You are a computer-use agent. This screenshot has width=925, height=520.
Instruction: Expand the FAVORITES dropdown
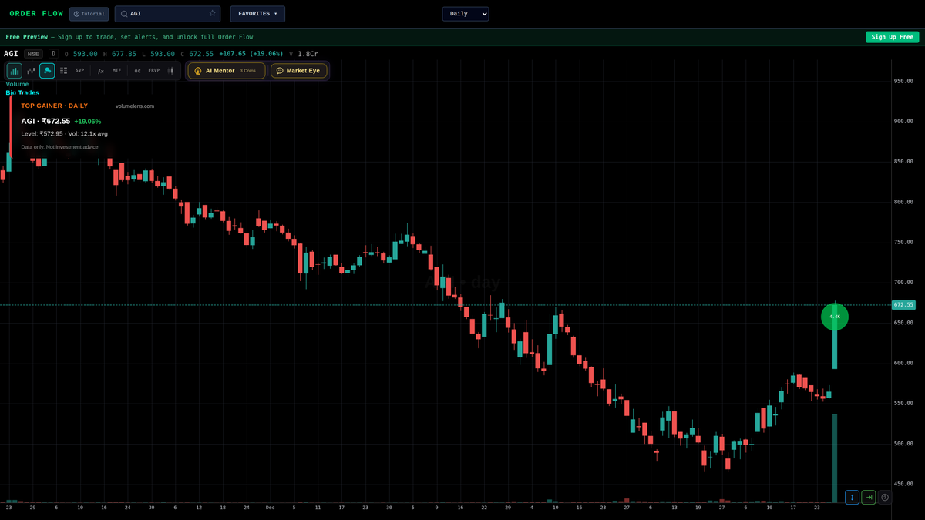[257, 14]
